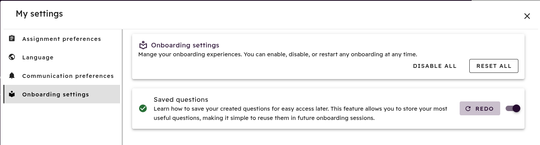Click the Onboarding settings header icon

(143, 45)
